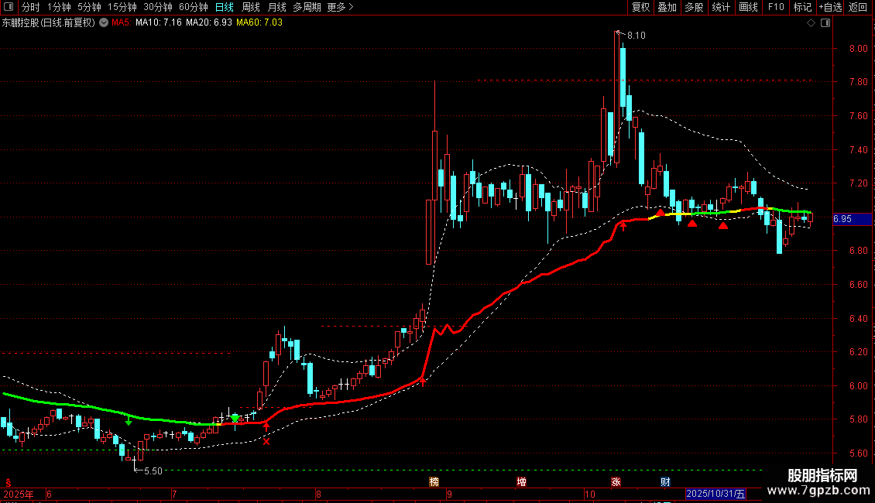Click the 财 financial event marker
This screenshot has height=503, width=875.
click(x=665, y=482)
